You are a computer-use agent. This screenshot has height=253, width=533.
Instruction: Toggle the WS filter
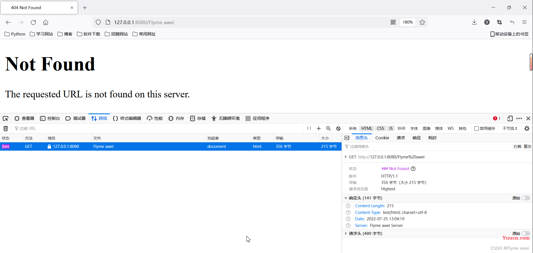[x=451, y=128]
